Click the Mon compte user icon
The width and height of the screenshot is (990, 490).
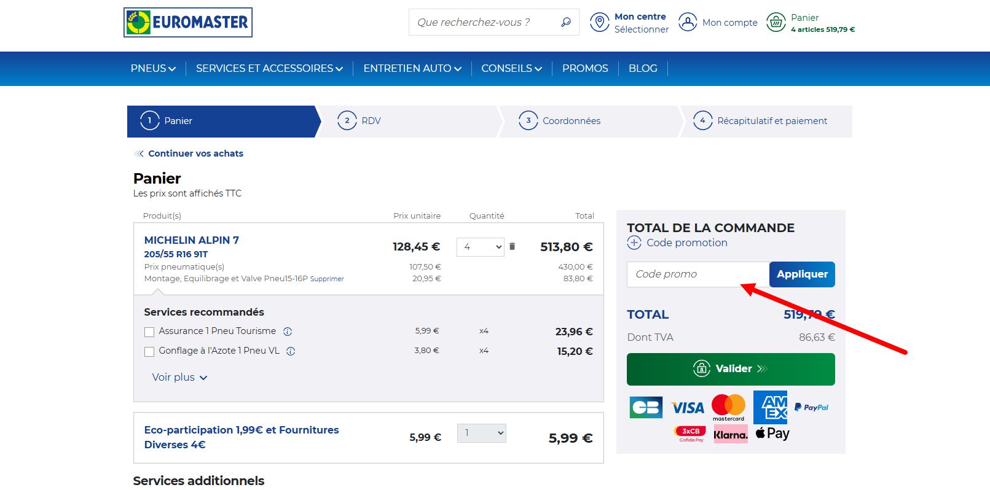point(688,23)
